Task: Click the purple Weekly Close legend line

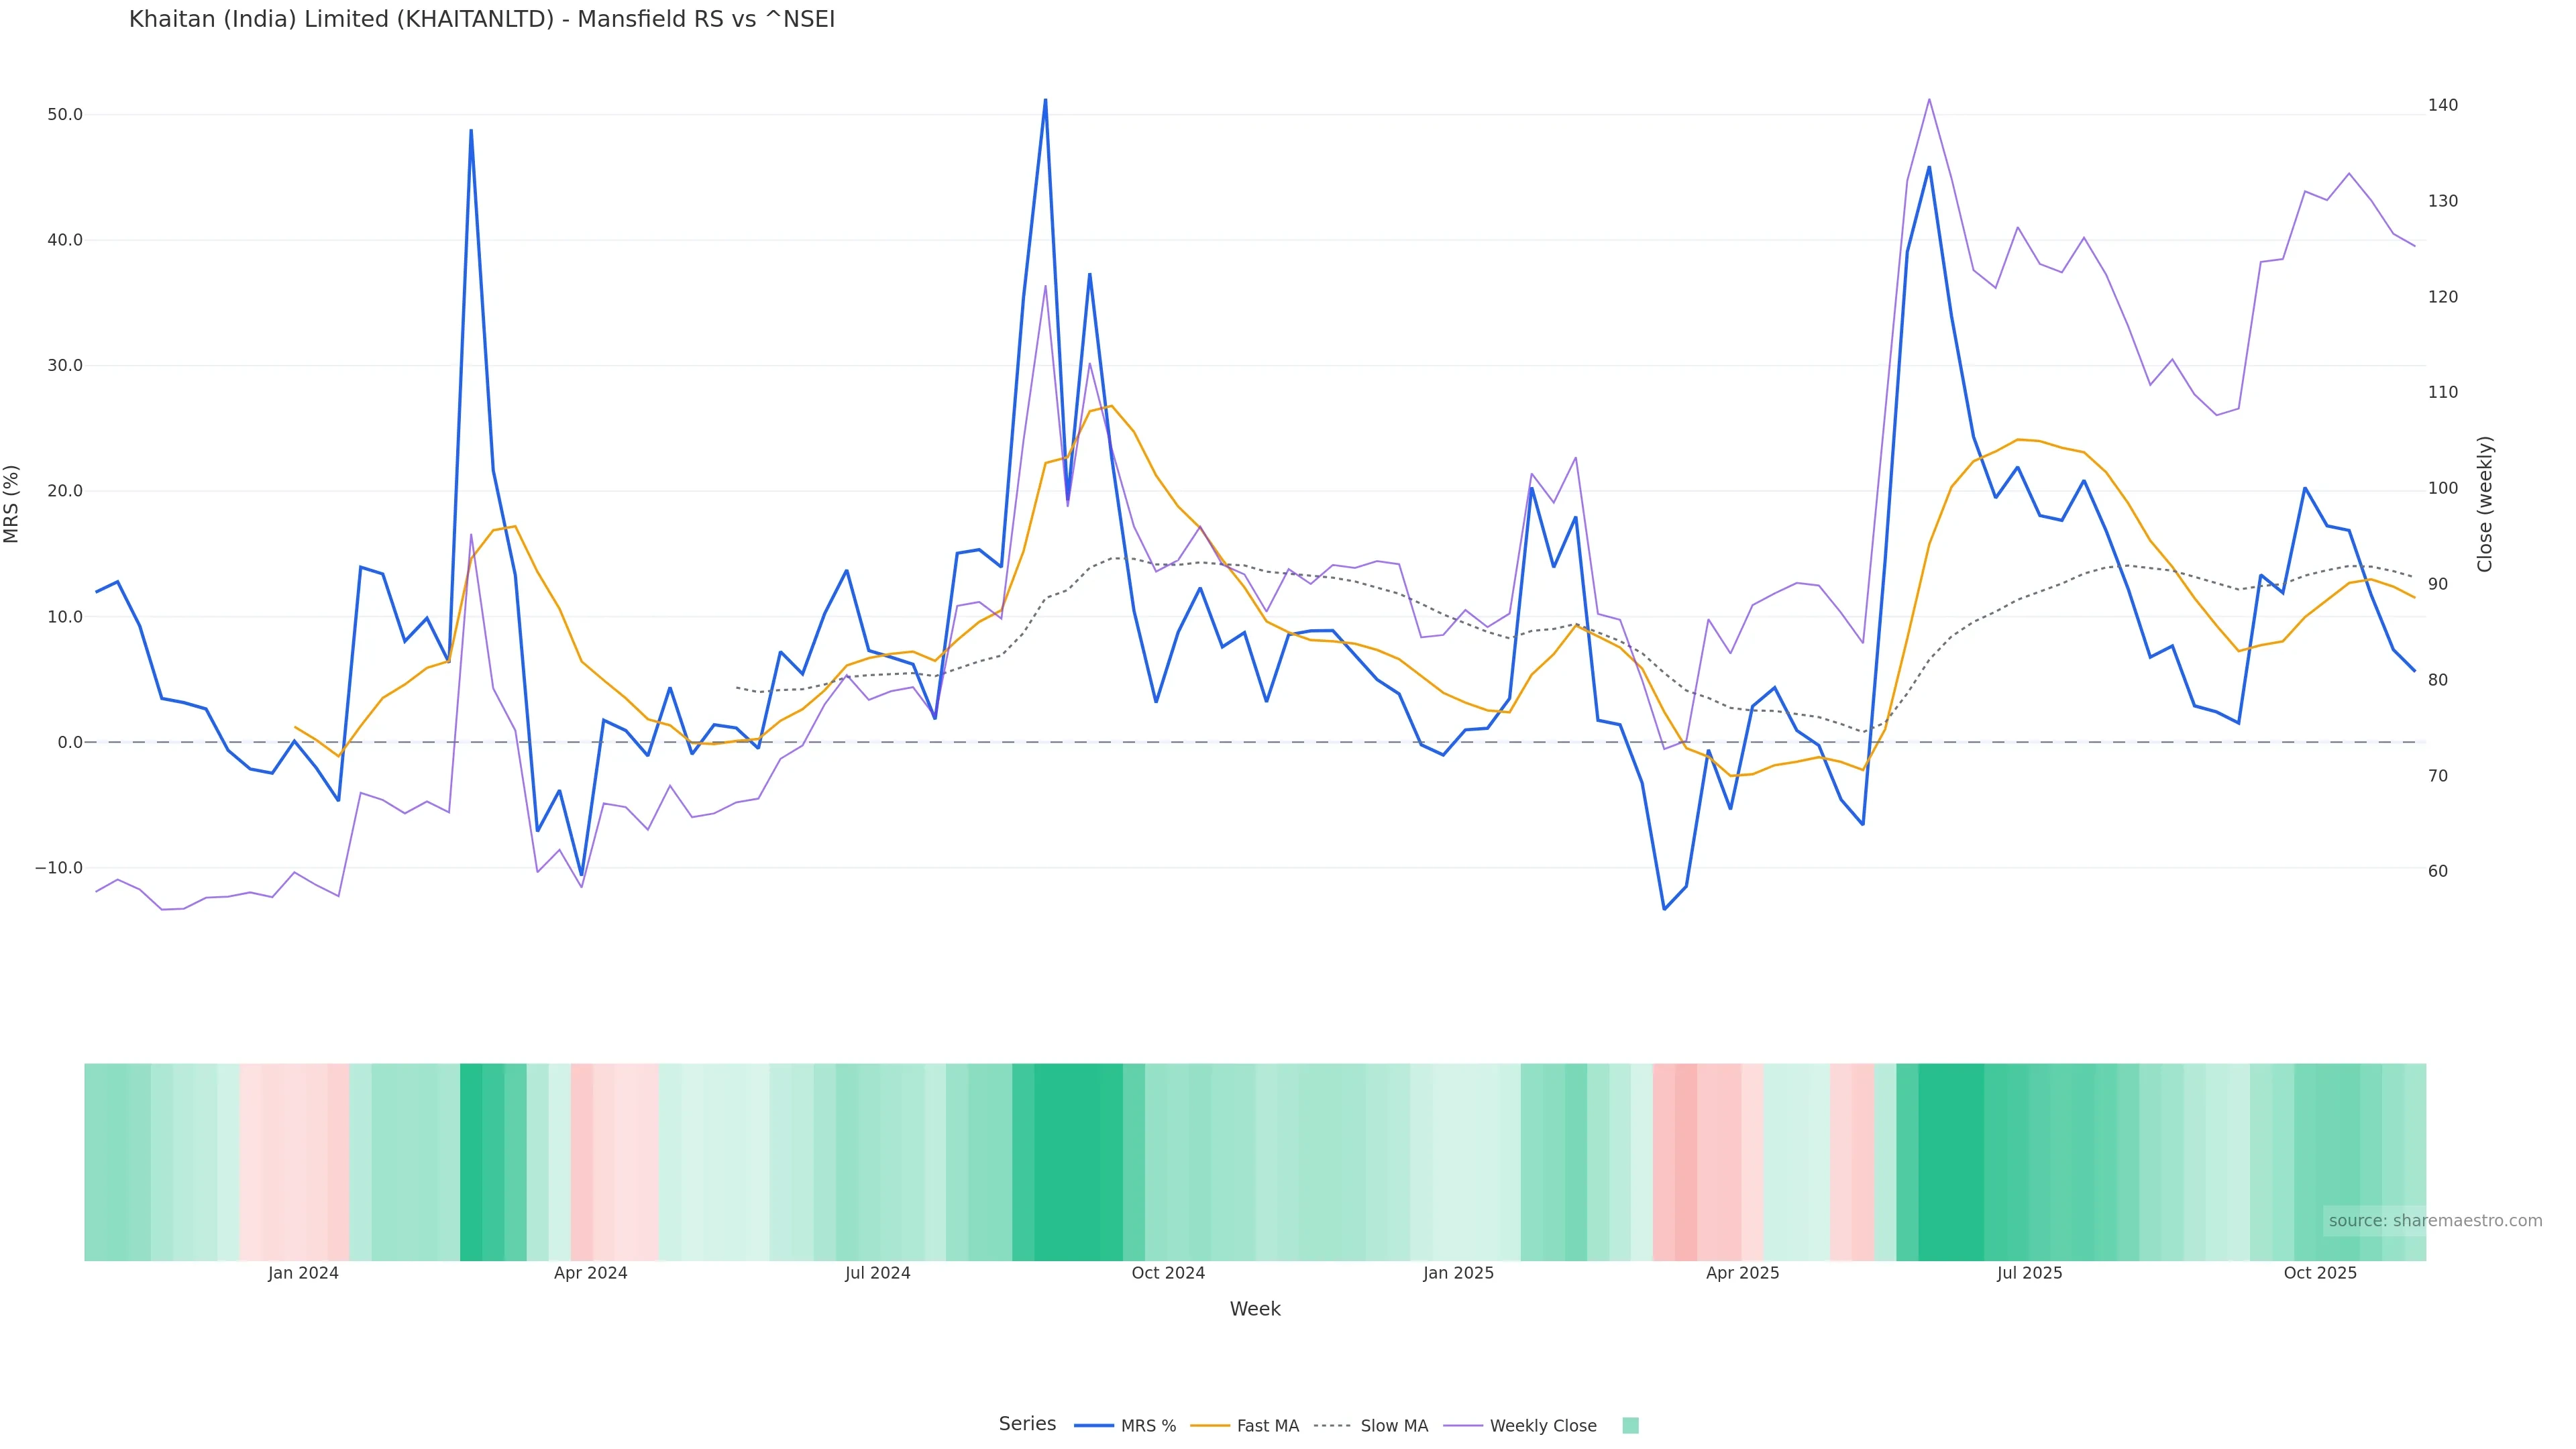Action: pos(1463,1426)
